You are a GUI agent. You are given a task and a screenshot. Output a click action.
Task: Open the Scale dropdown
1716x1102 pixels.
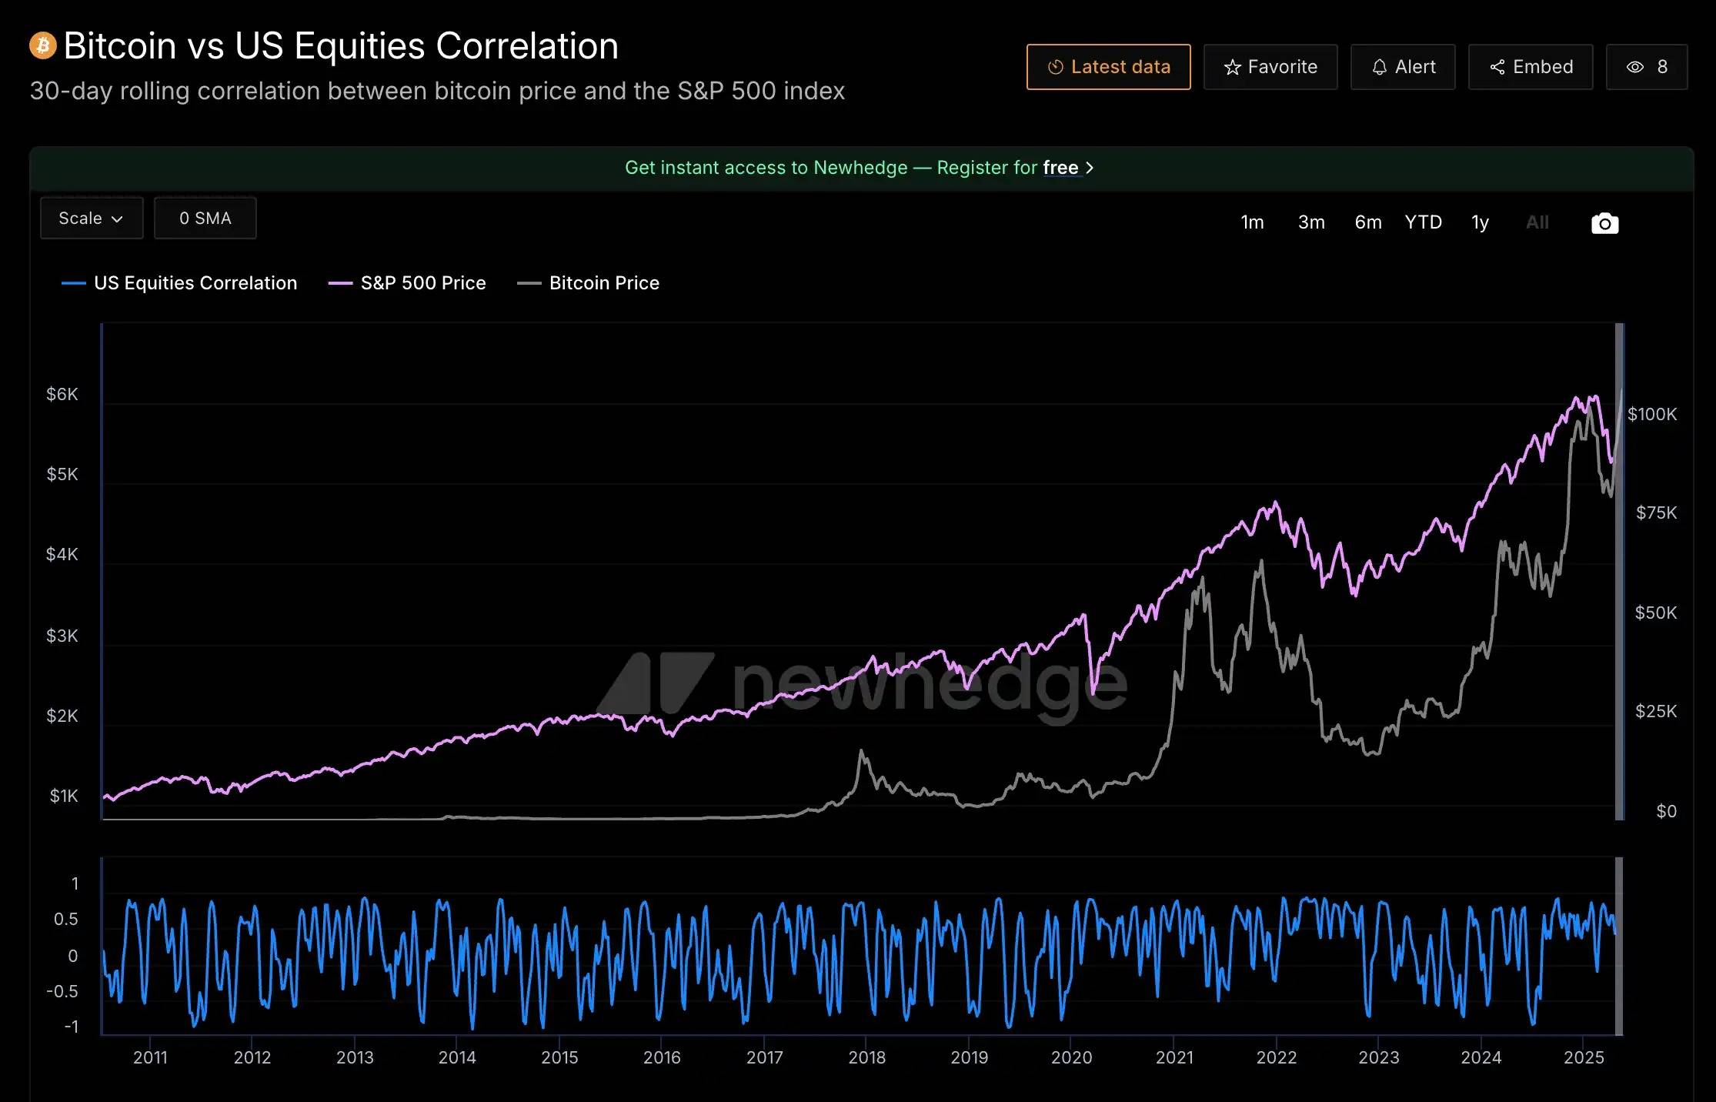point(91,219)
